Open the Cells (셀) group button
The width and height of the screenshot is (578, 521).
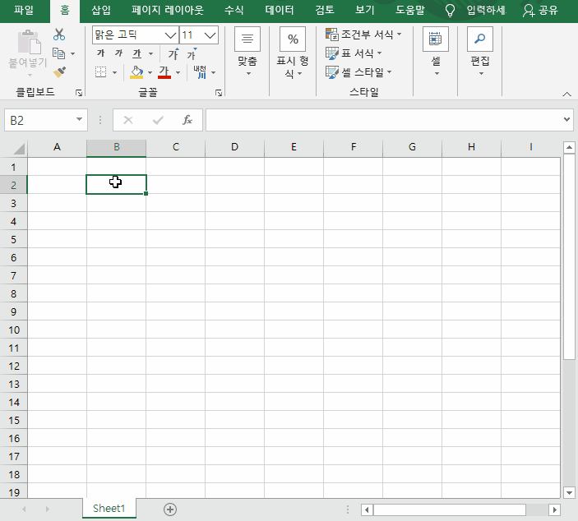tap(436, 52)
